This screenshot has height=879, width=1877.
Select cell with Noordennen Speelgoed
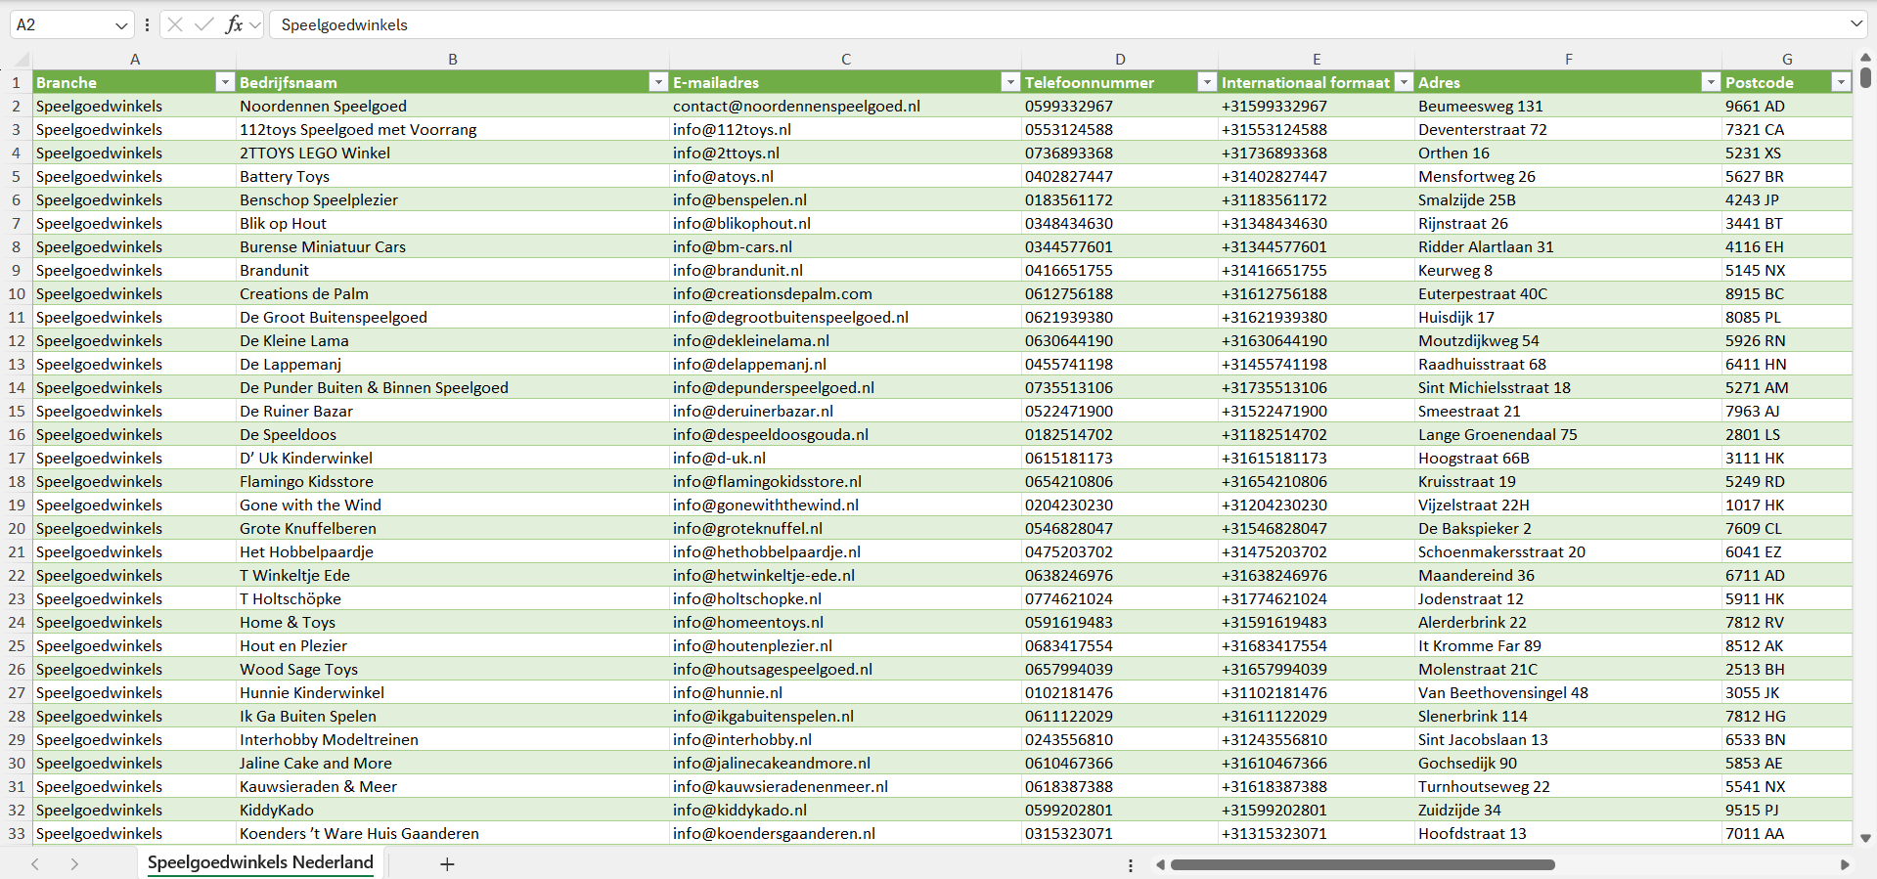(323, 107)
